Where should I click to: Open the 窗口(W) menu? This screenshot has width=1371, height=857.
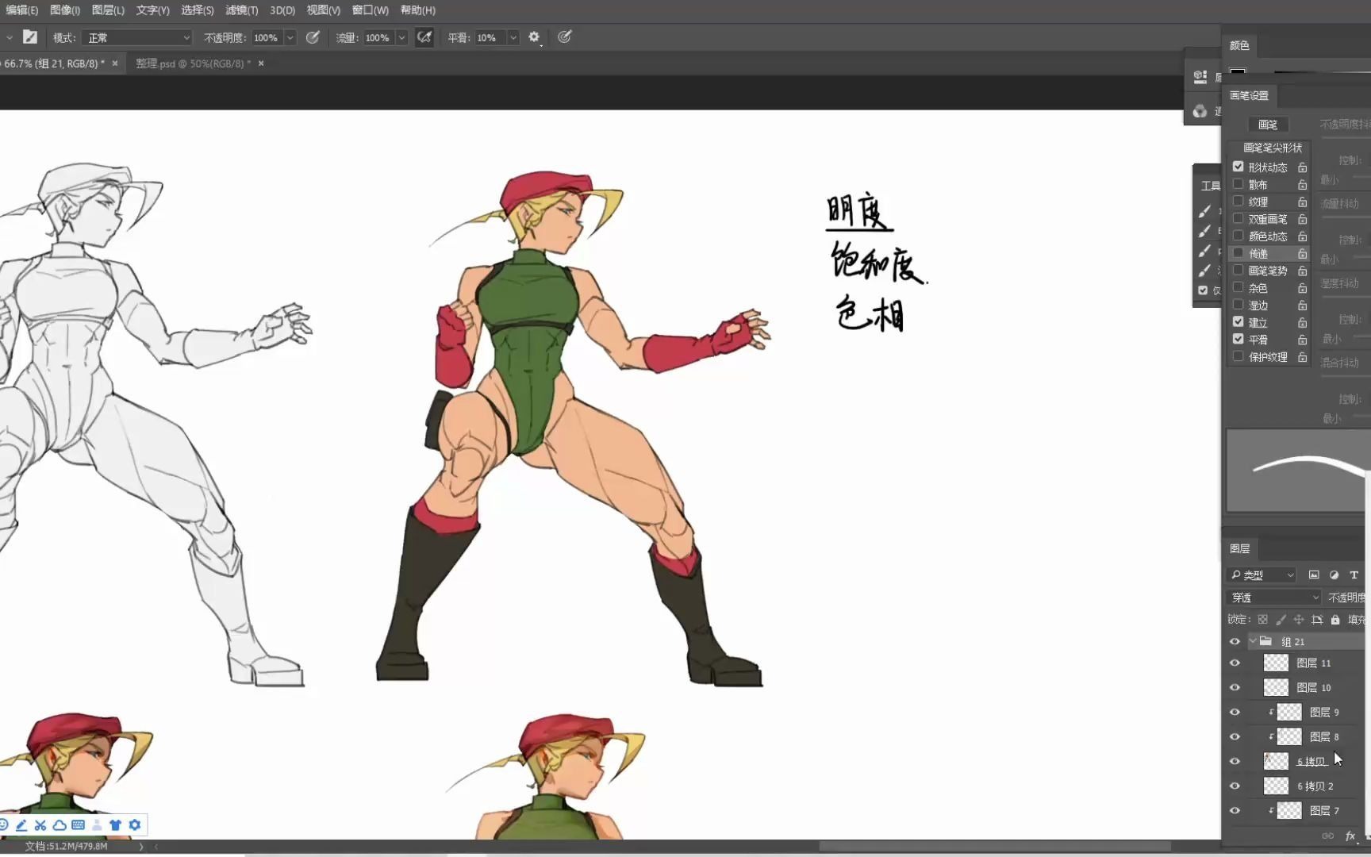point(371,10)
